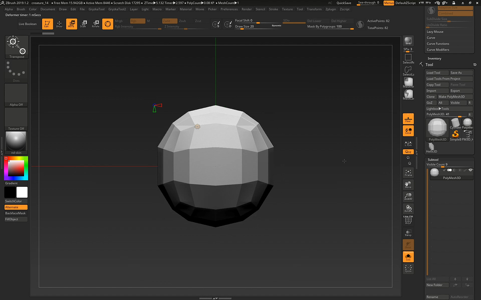Select Scale mode icon
Image resolution: width=481 pixels, height=300 pixels.
tap(83, 24)
